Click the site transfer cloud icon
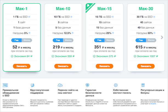Screen dimensions: 168x112 click(61, 85)
